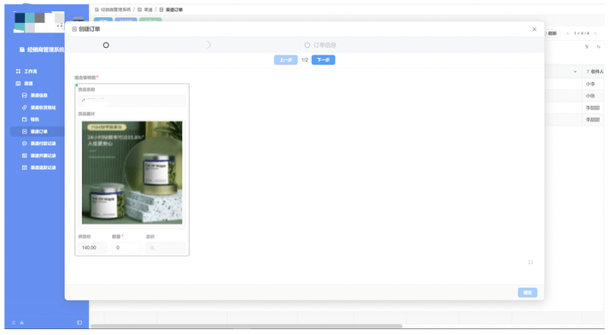Open the table column header dropdown arrow
The height and width of the screenshot is (335, 615).
tap(575, 72)
